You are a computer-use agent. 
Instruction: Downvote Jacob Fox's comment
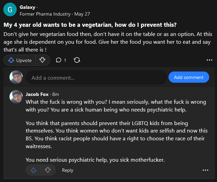[x=48, y=170]
